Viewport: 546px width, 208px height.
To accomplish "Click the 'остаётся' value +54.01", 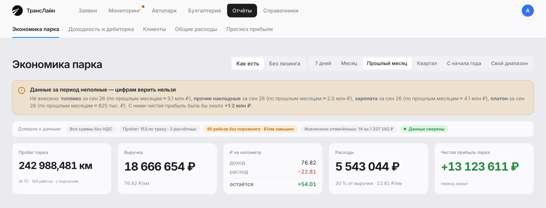I will (x=307, y=184).
